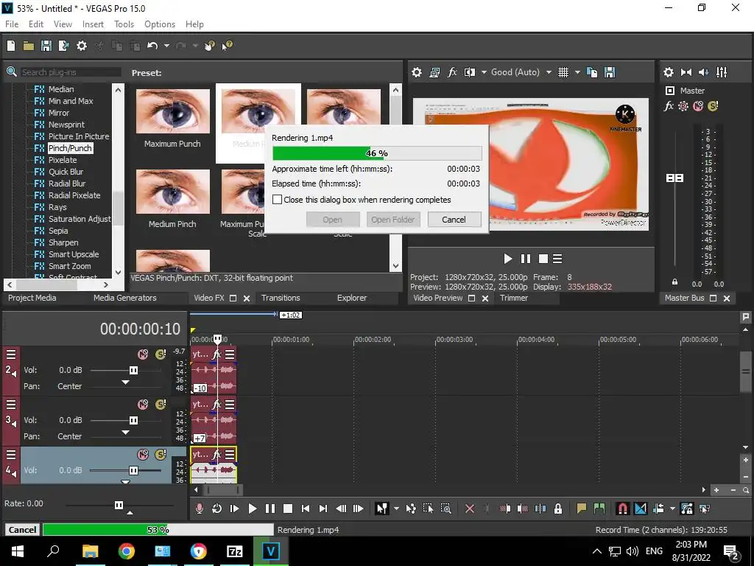Open split screen view dropdown arrow

484,72
